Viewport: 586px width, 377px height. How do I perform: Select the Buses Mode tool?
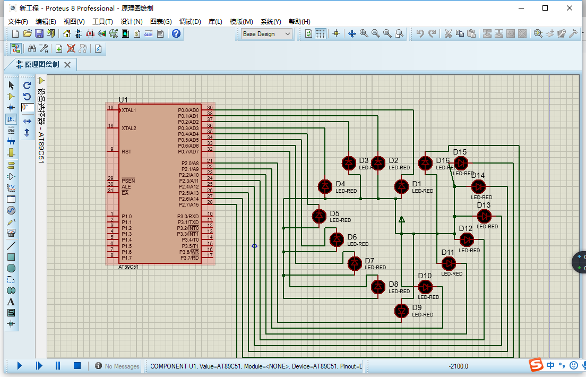[11, 141]
